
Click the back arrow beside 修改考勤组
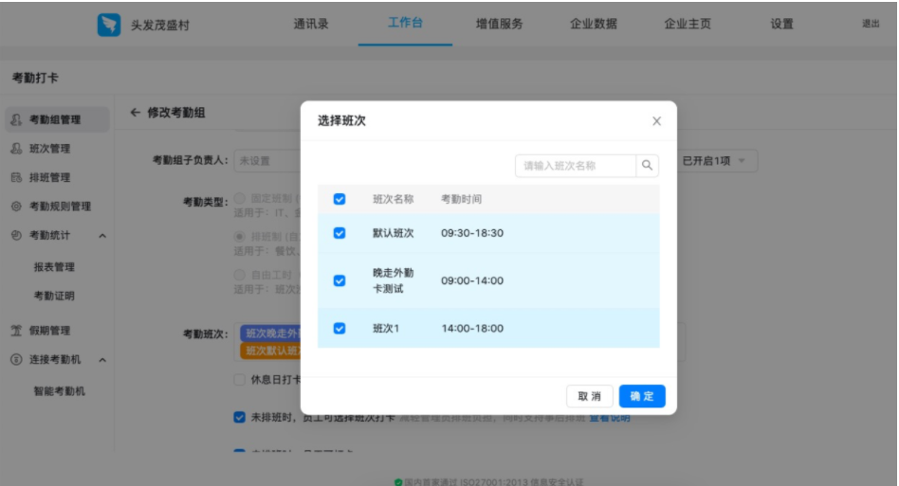(135, 113)
